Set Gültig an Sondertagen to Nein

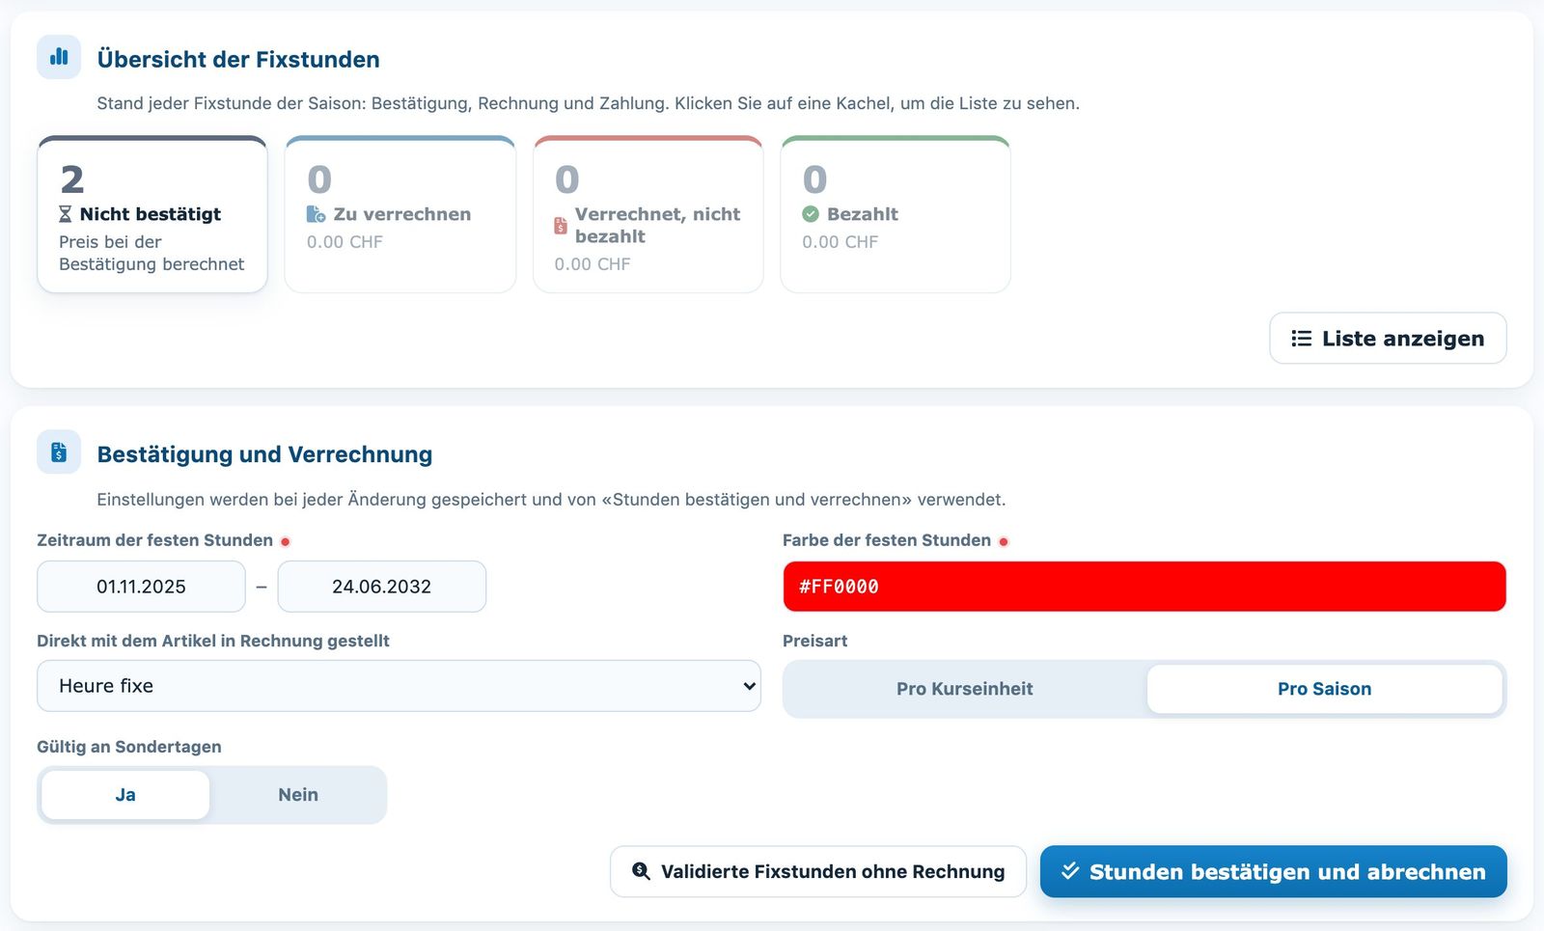point(298,795)
